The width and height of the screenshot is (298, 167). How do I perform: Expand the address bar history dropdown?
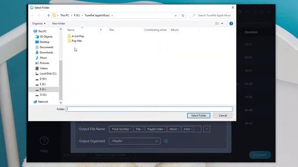176,15
